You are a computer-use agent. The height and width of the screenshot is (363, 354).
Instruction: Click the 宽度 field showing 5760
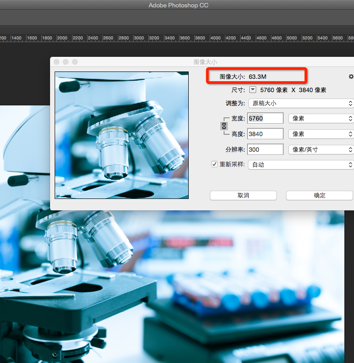pos(265,118)
